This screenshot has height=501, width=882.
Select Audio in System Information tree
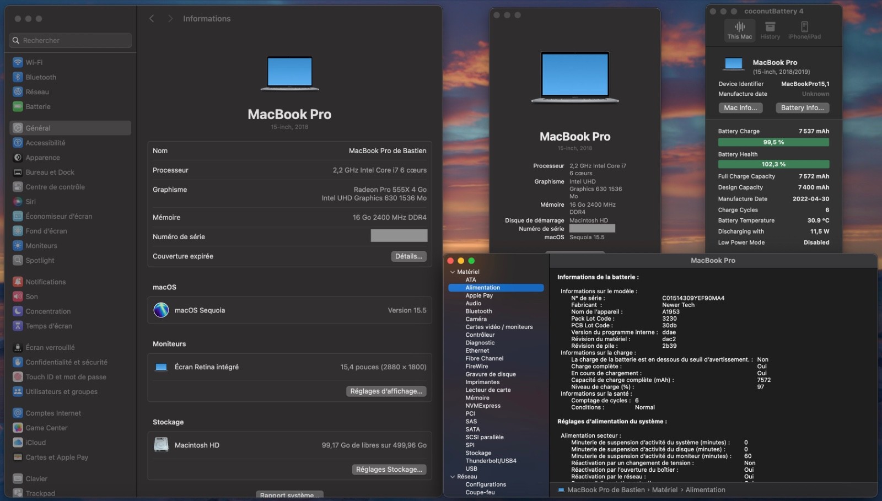tap(473, 303)
